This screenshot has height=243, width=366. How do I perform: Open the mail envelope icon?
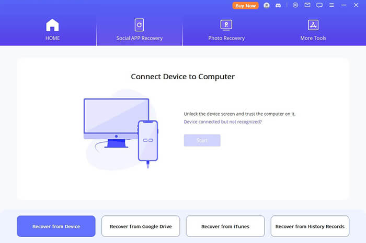pyautogui.click(x=307, y=5)
